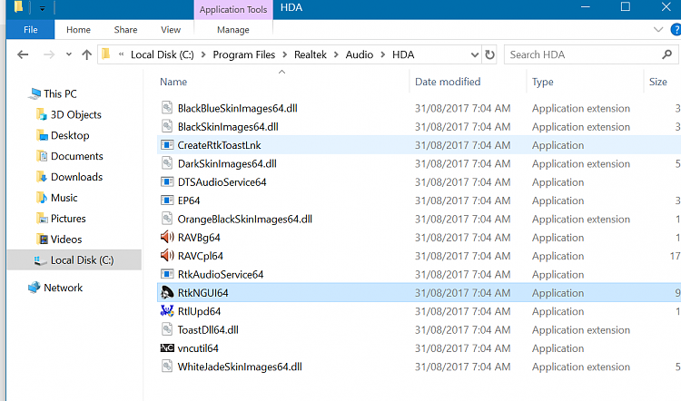Image resolution: width=681 pixels, height=401 pixels.
Task: Sort files by Date modified column
Action: pos(448,82)
